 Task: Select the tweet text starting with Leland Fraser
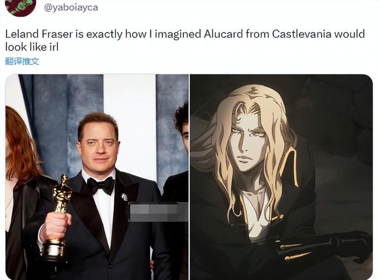(185, 40)
